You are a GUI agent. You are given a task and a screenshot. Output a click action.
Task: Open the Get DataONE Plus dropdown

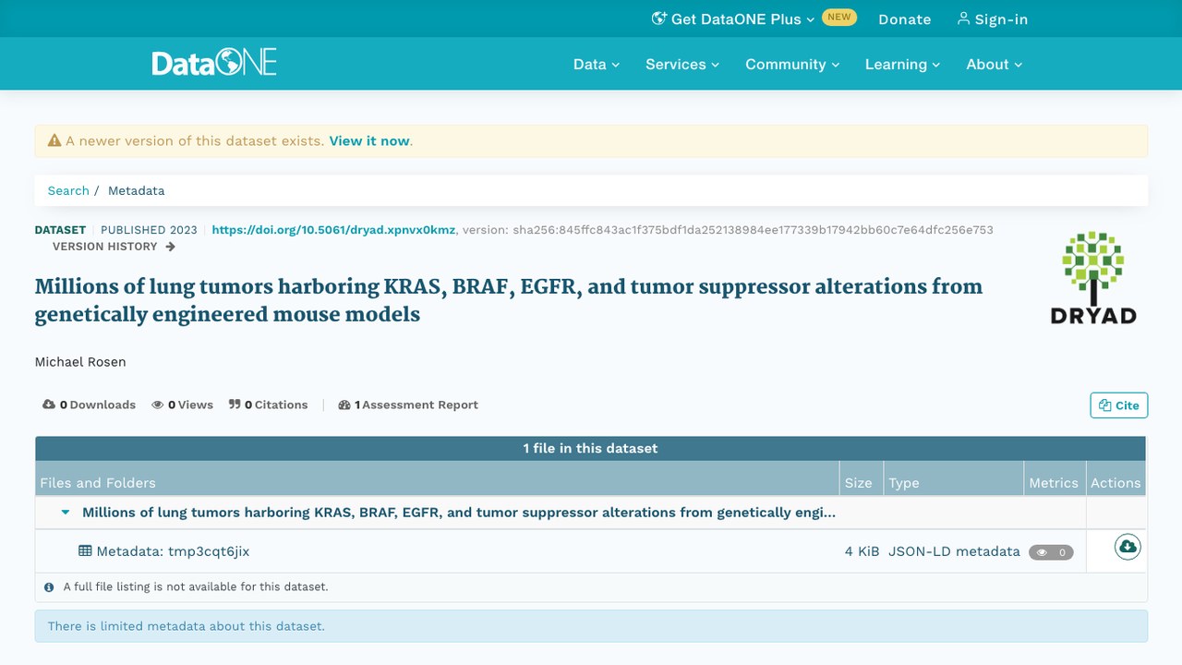point(733,19)
